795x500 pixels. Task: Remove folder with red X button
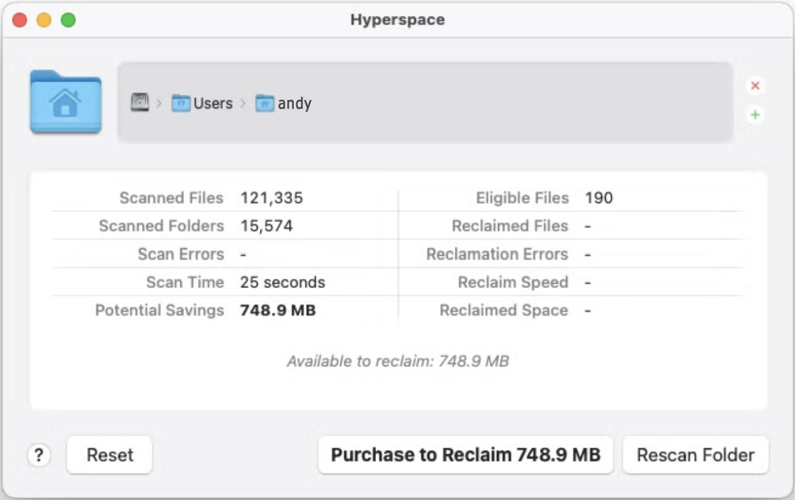point(755,86)
